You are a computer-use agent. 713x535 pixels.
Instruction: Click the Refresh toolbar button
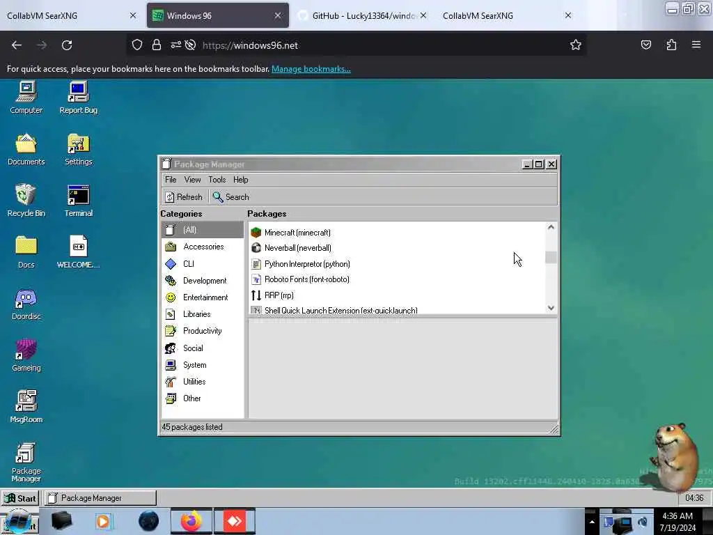pos(184,197)
